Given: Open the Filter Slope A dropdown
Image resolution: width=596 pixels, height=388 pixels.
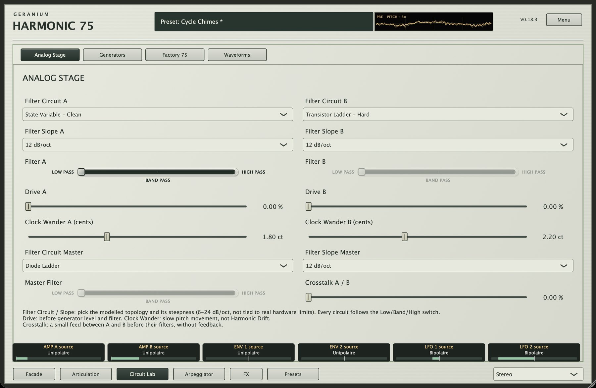Looking at the screenshot, I should coord(158,144).
